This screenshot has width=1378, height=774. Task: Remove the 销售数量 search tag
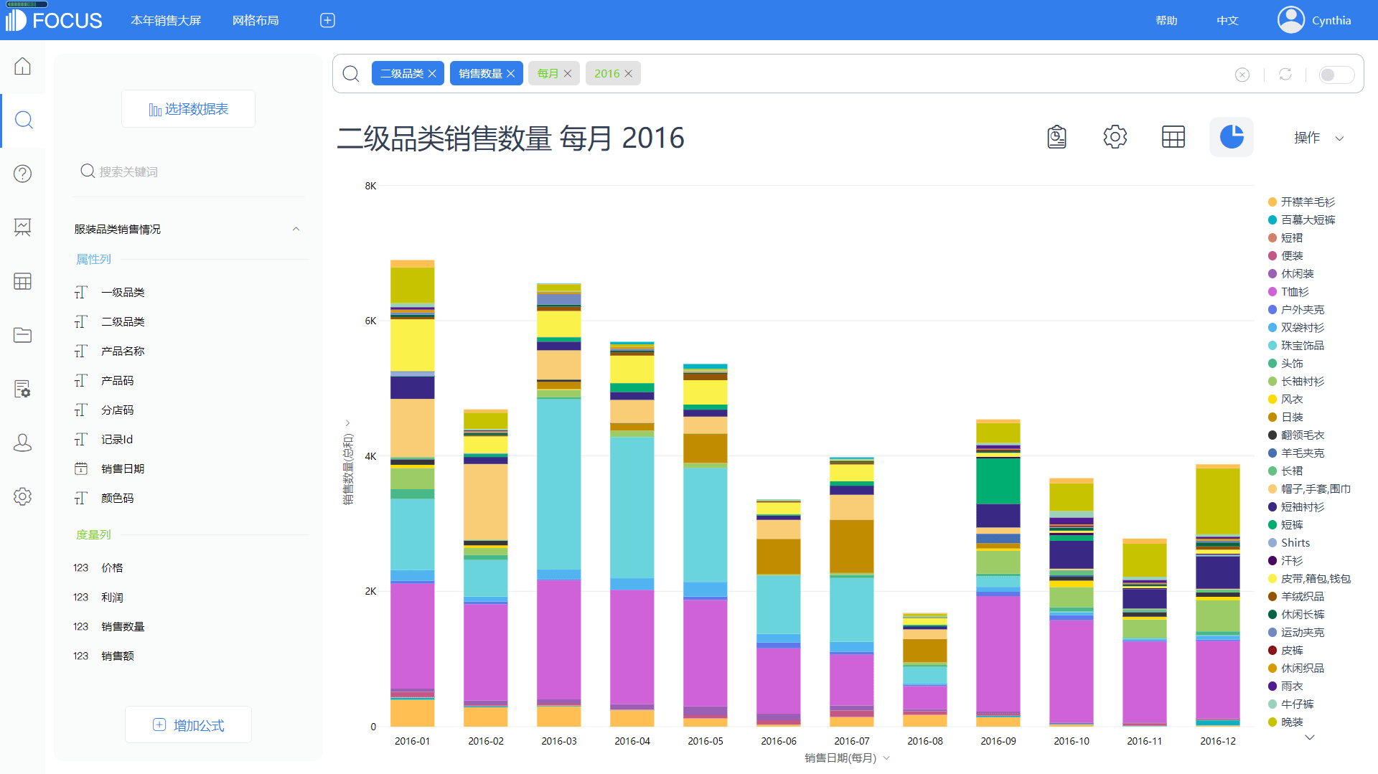pos(511,74)
